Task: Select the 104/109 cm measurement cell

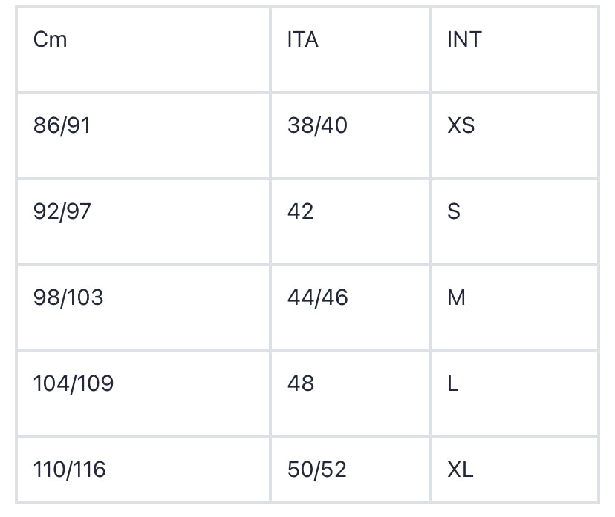Action: point(74,383)
